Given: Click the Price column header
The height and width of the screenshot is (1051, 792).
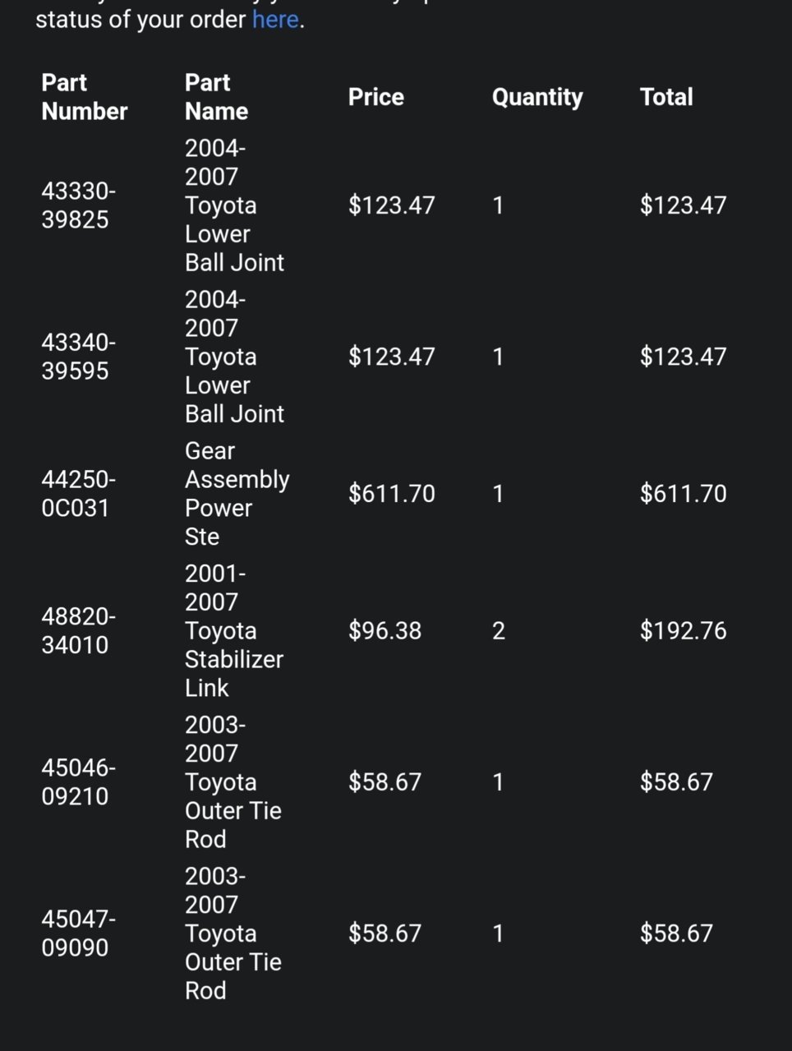Looking at the screenshot, I should 376,97.
